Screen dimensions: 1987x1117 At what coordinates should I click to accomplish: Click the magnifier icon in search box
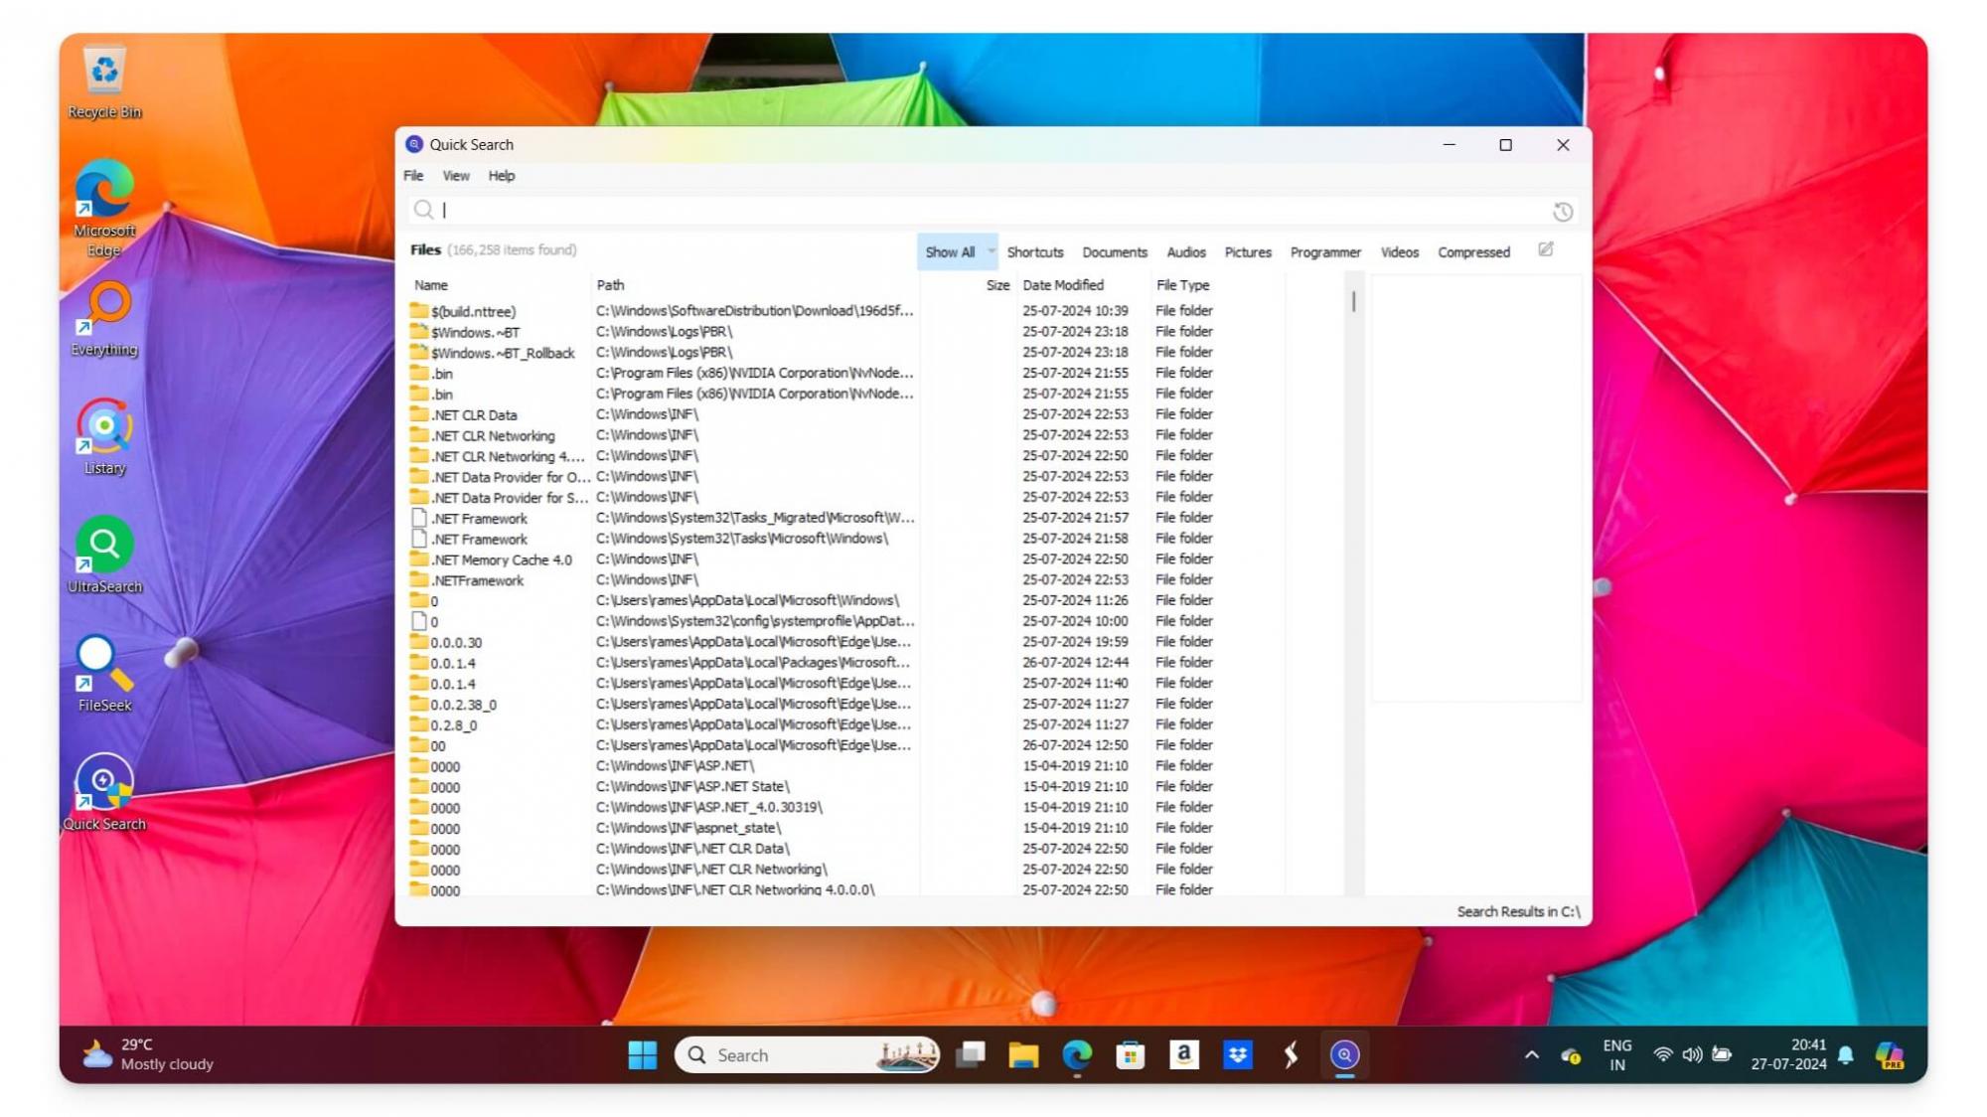423,210
